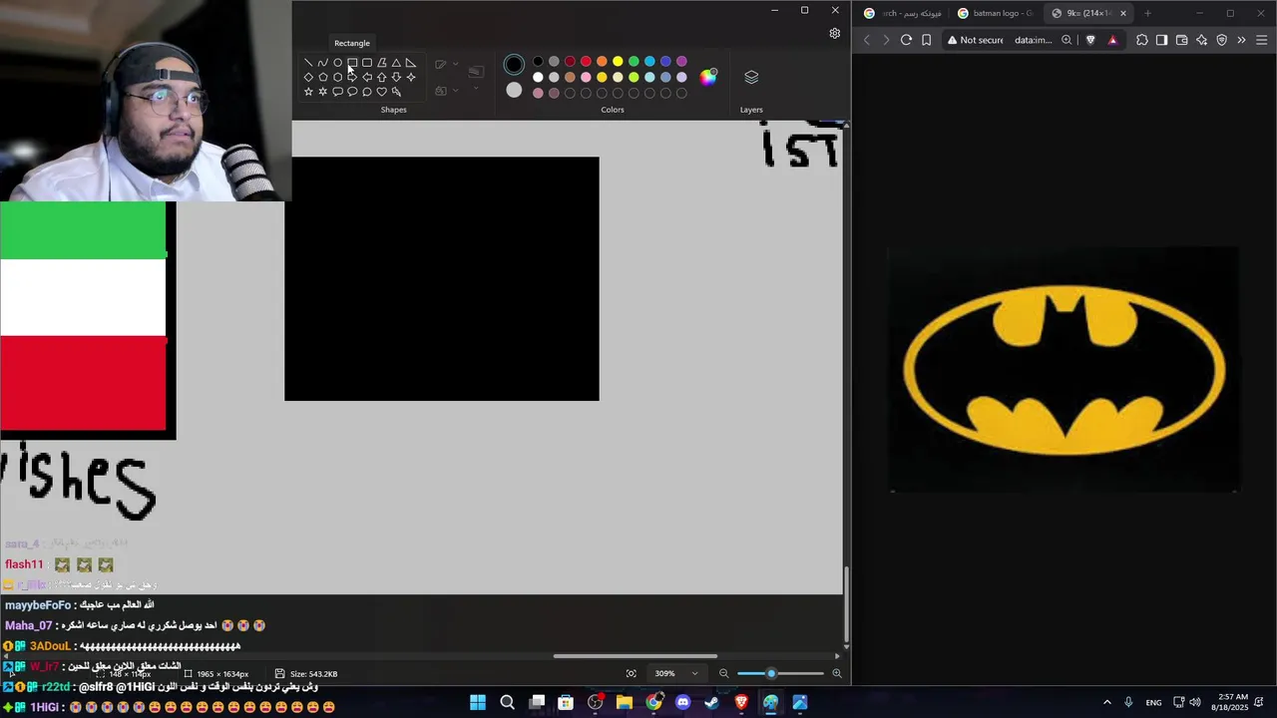Select the Lightning bolt shape
The width and height of the screenshot is (1277, 718).
pyautogui.click(x=396, y=92)
